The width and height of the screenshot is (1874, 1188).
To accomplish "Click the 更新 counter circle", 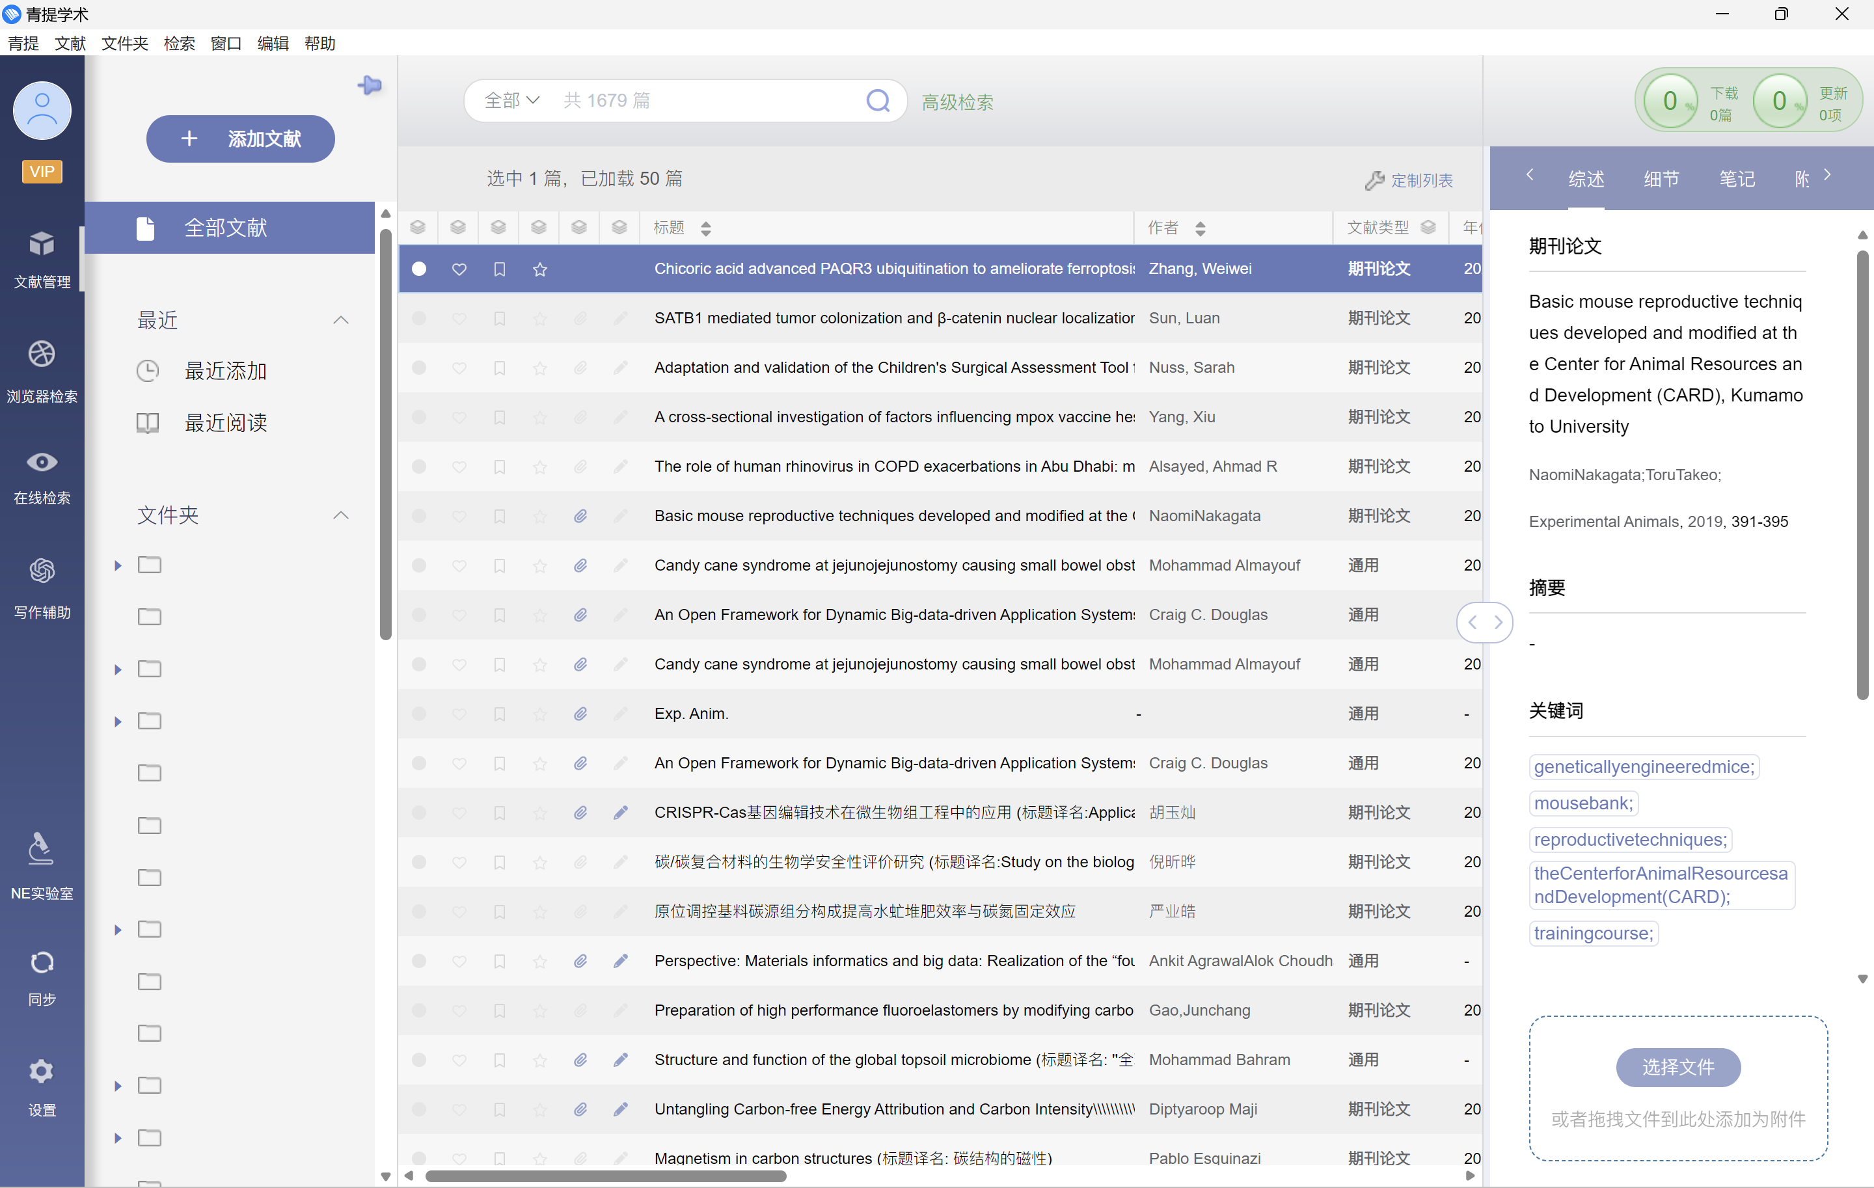I will [1778, 100].
